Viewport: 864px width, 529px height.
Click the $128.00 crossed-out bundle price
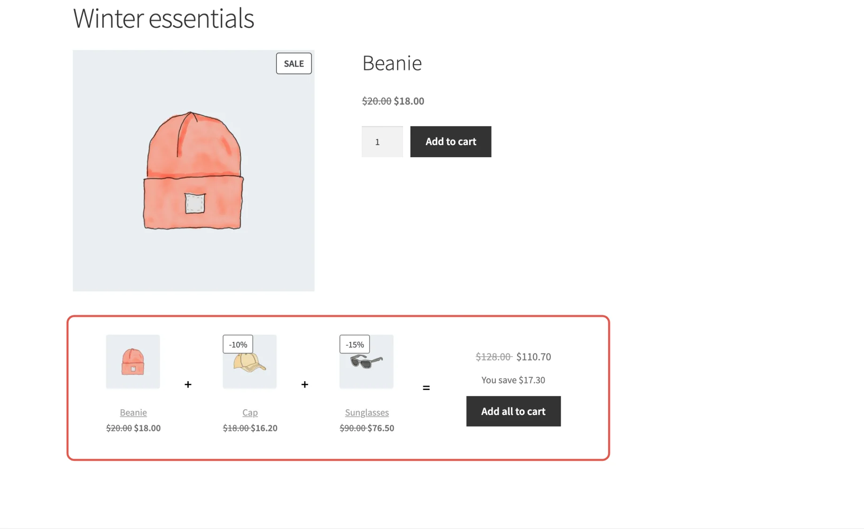(x=493, y=357)
